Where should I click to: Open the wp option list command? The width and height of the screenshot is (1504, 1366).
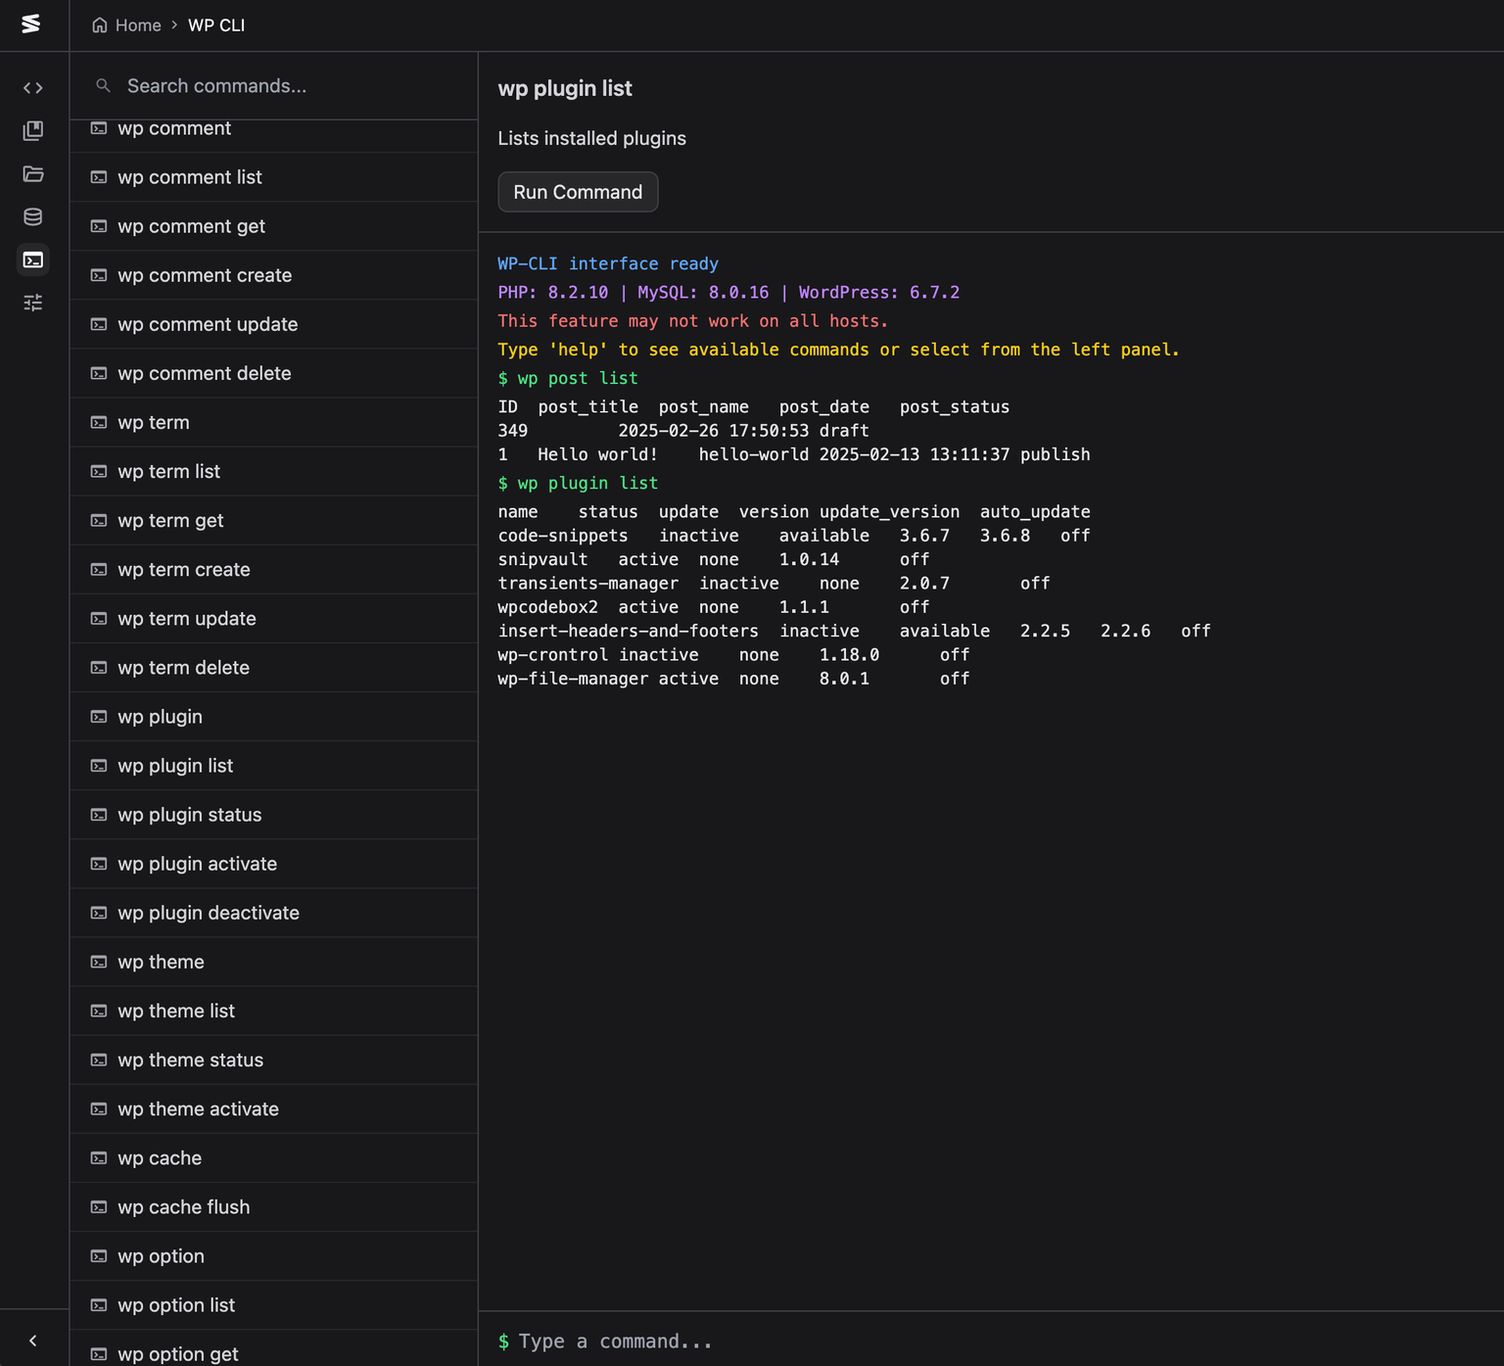[274, 1305]
